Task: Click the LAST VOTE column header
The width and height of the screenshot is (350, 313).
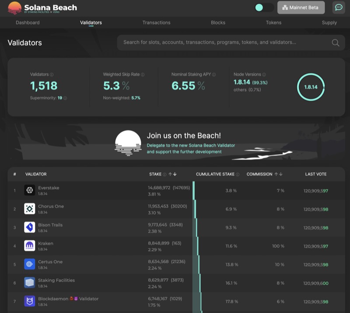Action: [316, 174]
